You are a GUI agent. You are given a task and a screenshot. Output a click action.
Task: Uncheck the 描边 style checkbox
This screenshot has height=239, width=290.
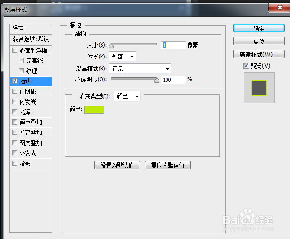pos(14,81)
